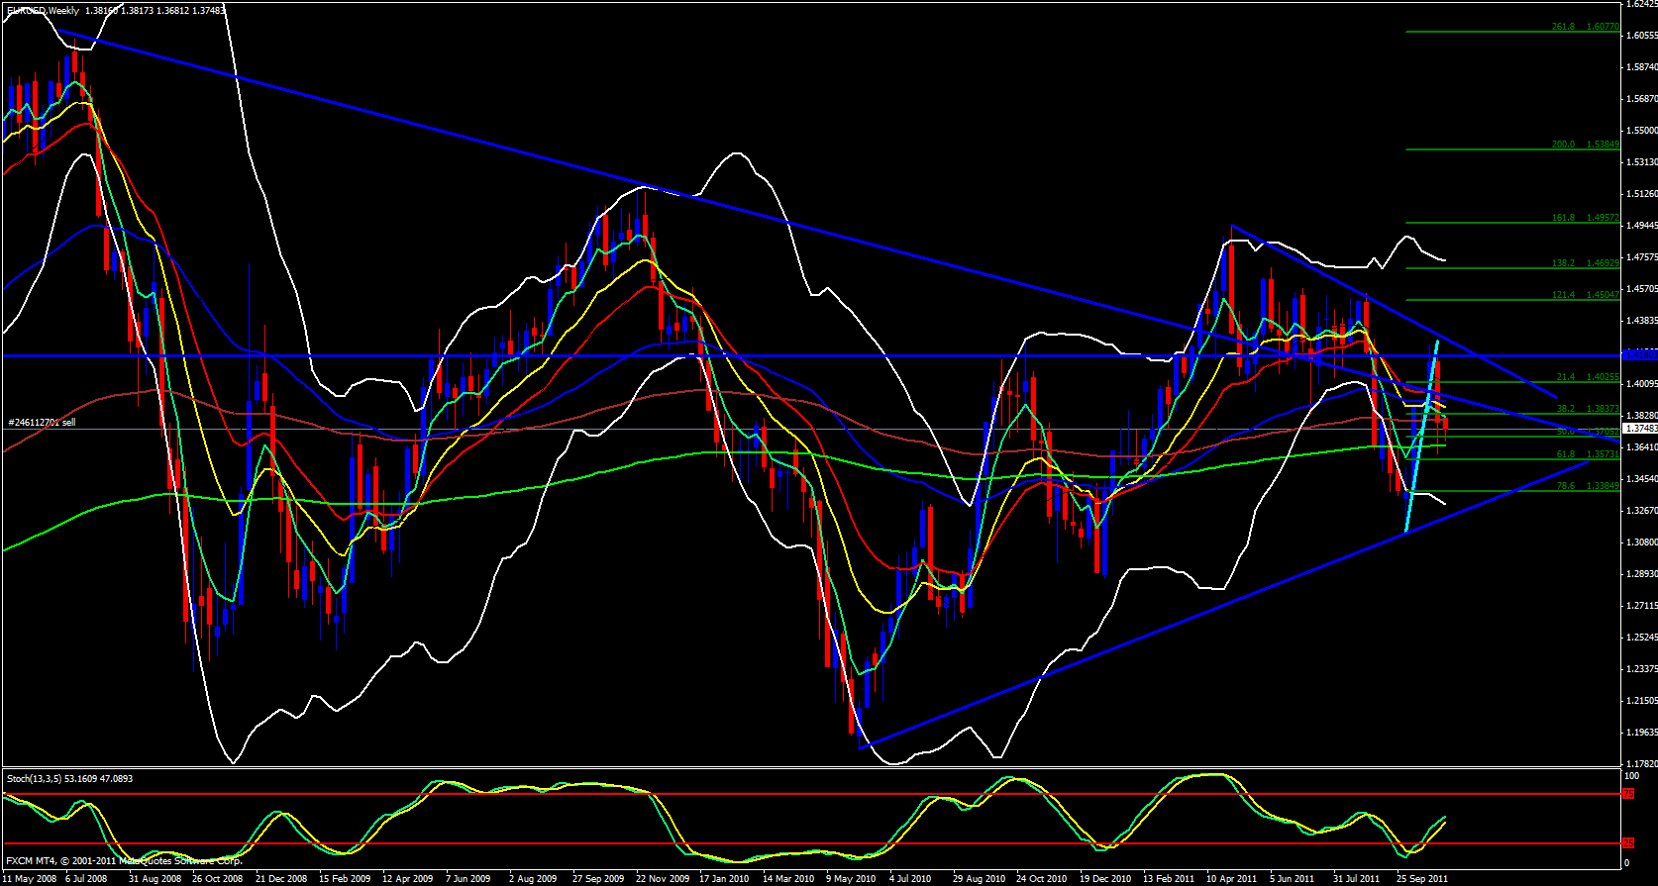Click the stochastic 25 level tag

coord(1629,843)
